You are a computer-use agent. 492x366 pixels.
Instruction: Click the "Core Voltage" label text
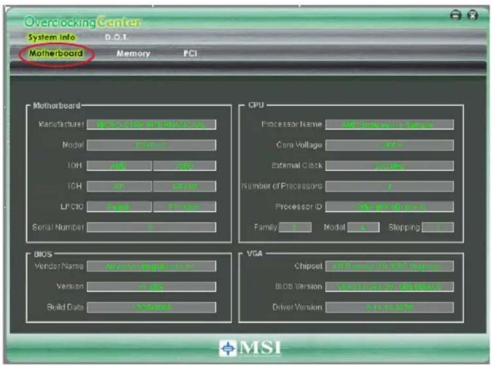299,145
